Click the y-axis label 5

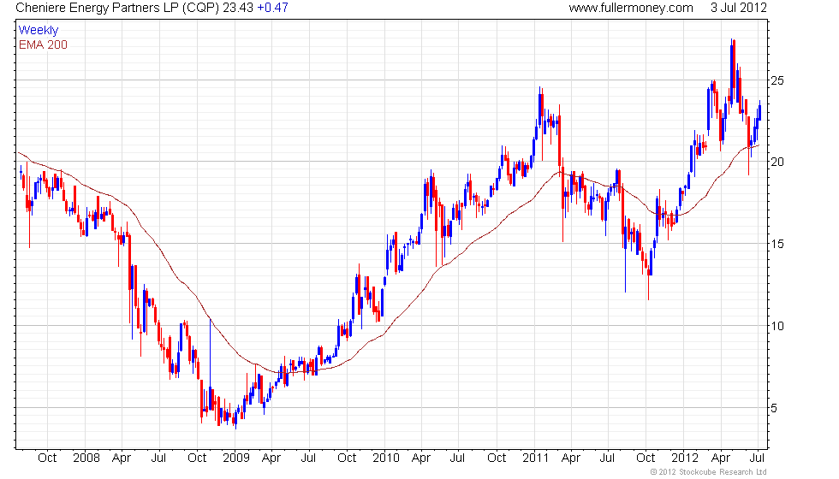[774, 408]
